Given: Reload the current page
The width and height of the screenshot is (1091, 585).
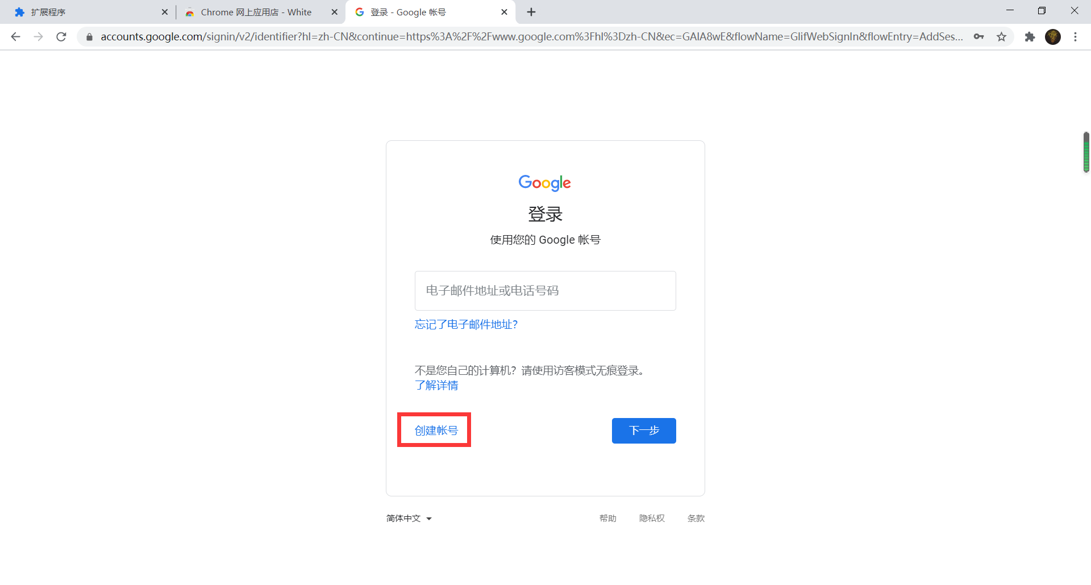Looking at the screenshot, I should pos(61,37).
